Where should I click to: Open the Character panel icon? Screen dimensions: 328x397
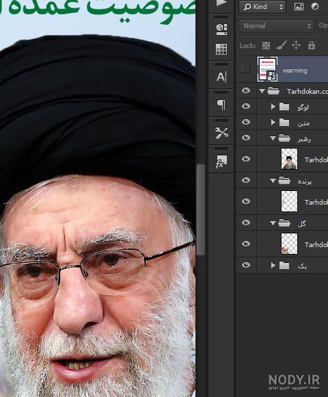[221, 77]
